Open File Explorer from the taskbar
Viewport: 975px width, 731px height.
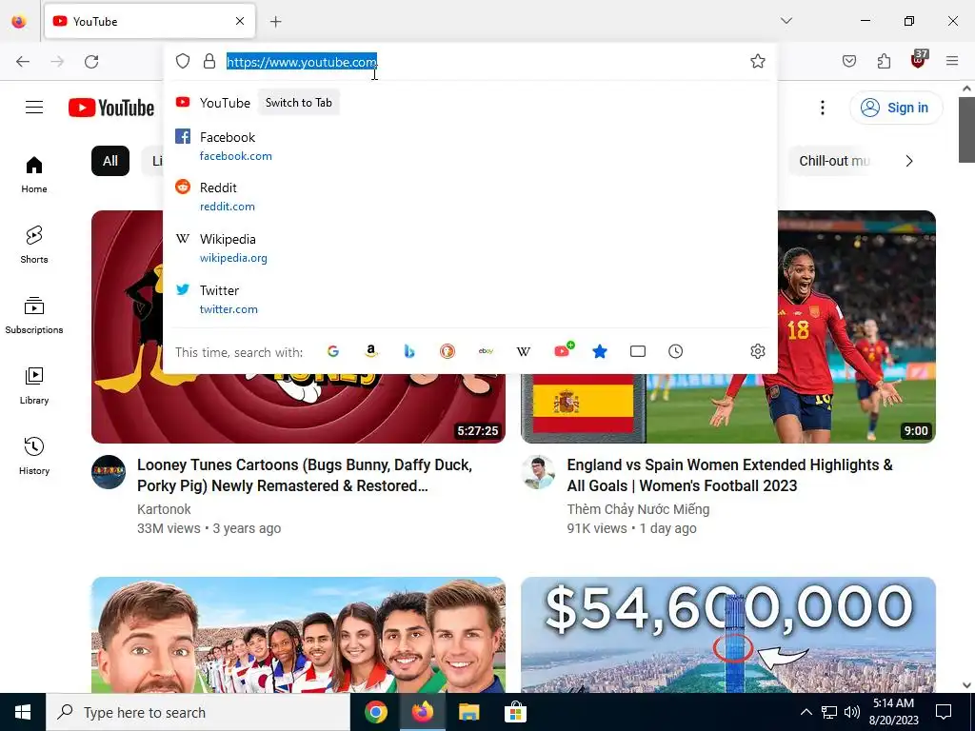tap(468, 712)
